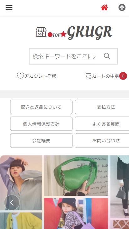Click the red cart count badge
129x229 pixels.
coord(123,76)
